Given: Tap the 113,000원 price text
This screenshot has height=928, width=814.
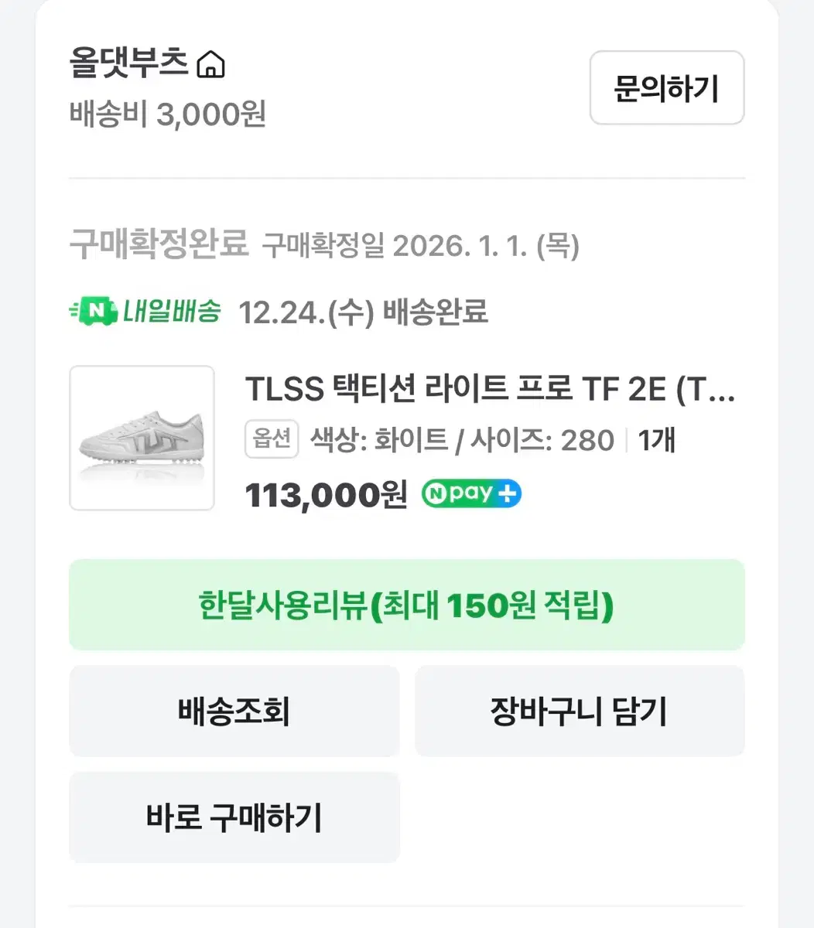Looking at the screenshot, I should click(326, 494).
